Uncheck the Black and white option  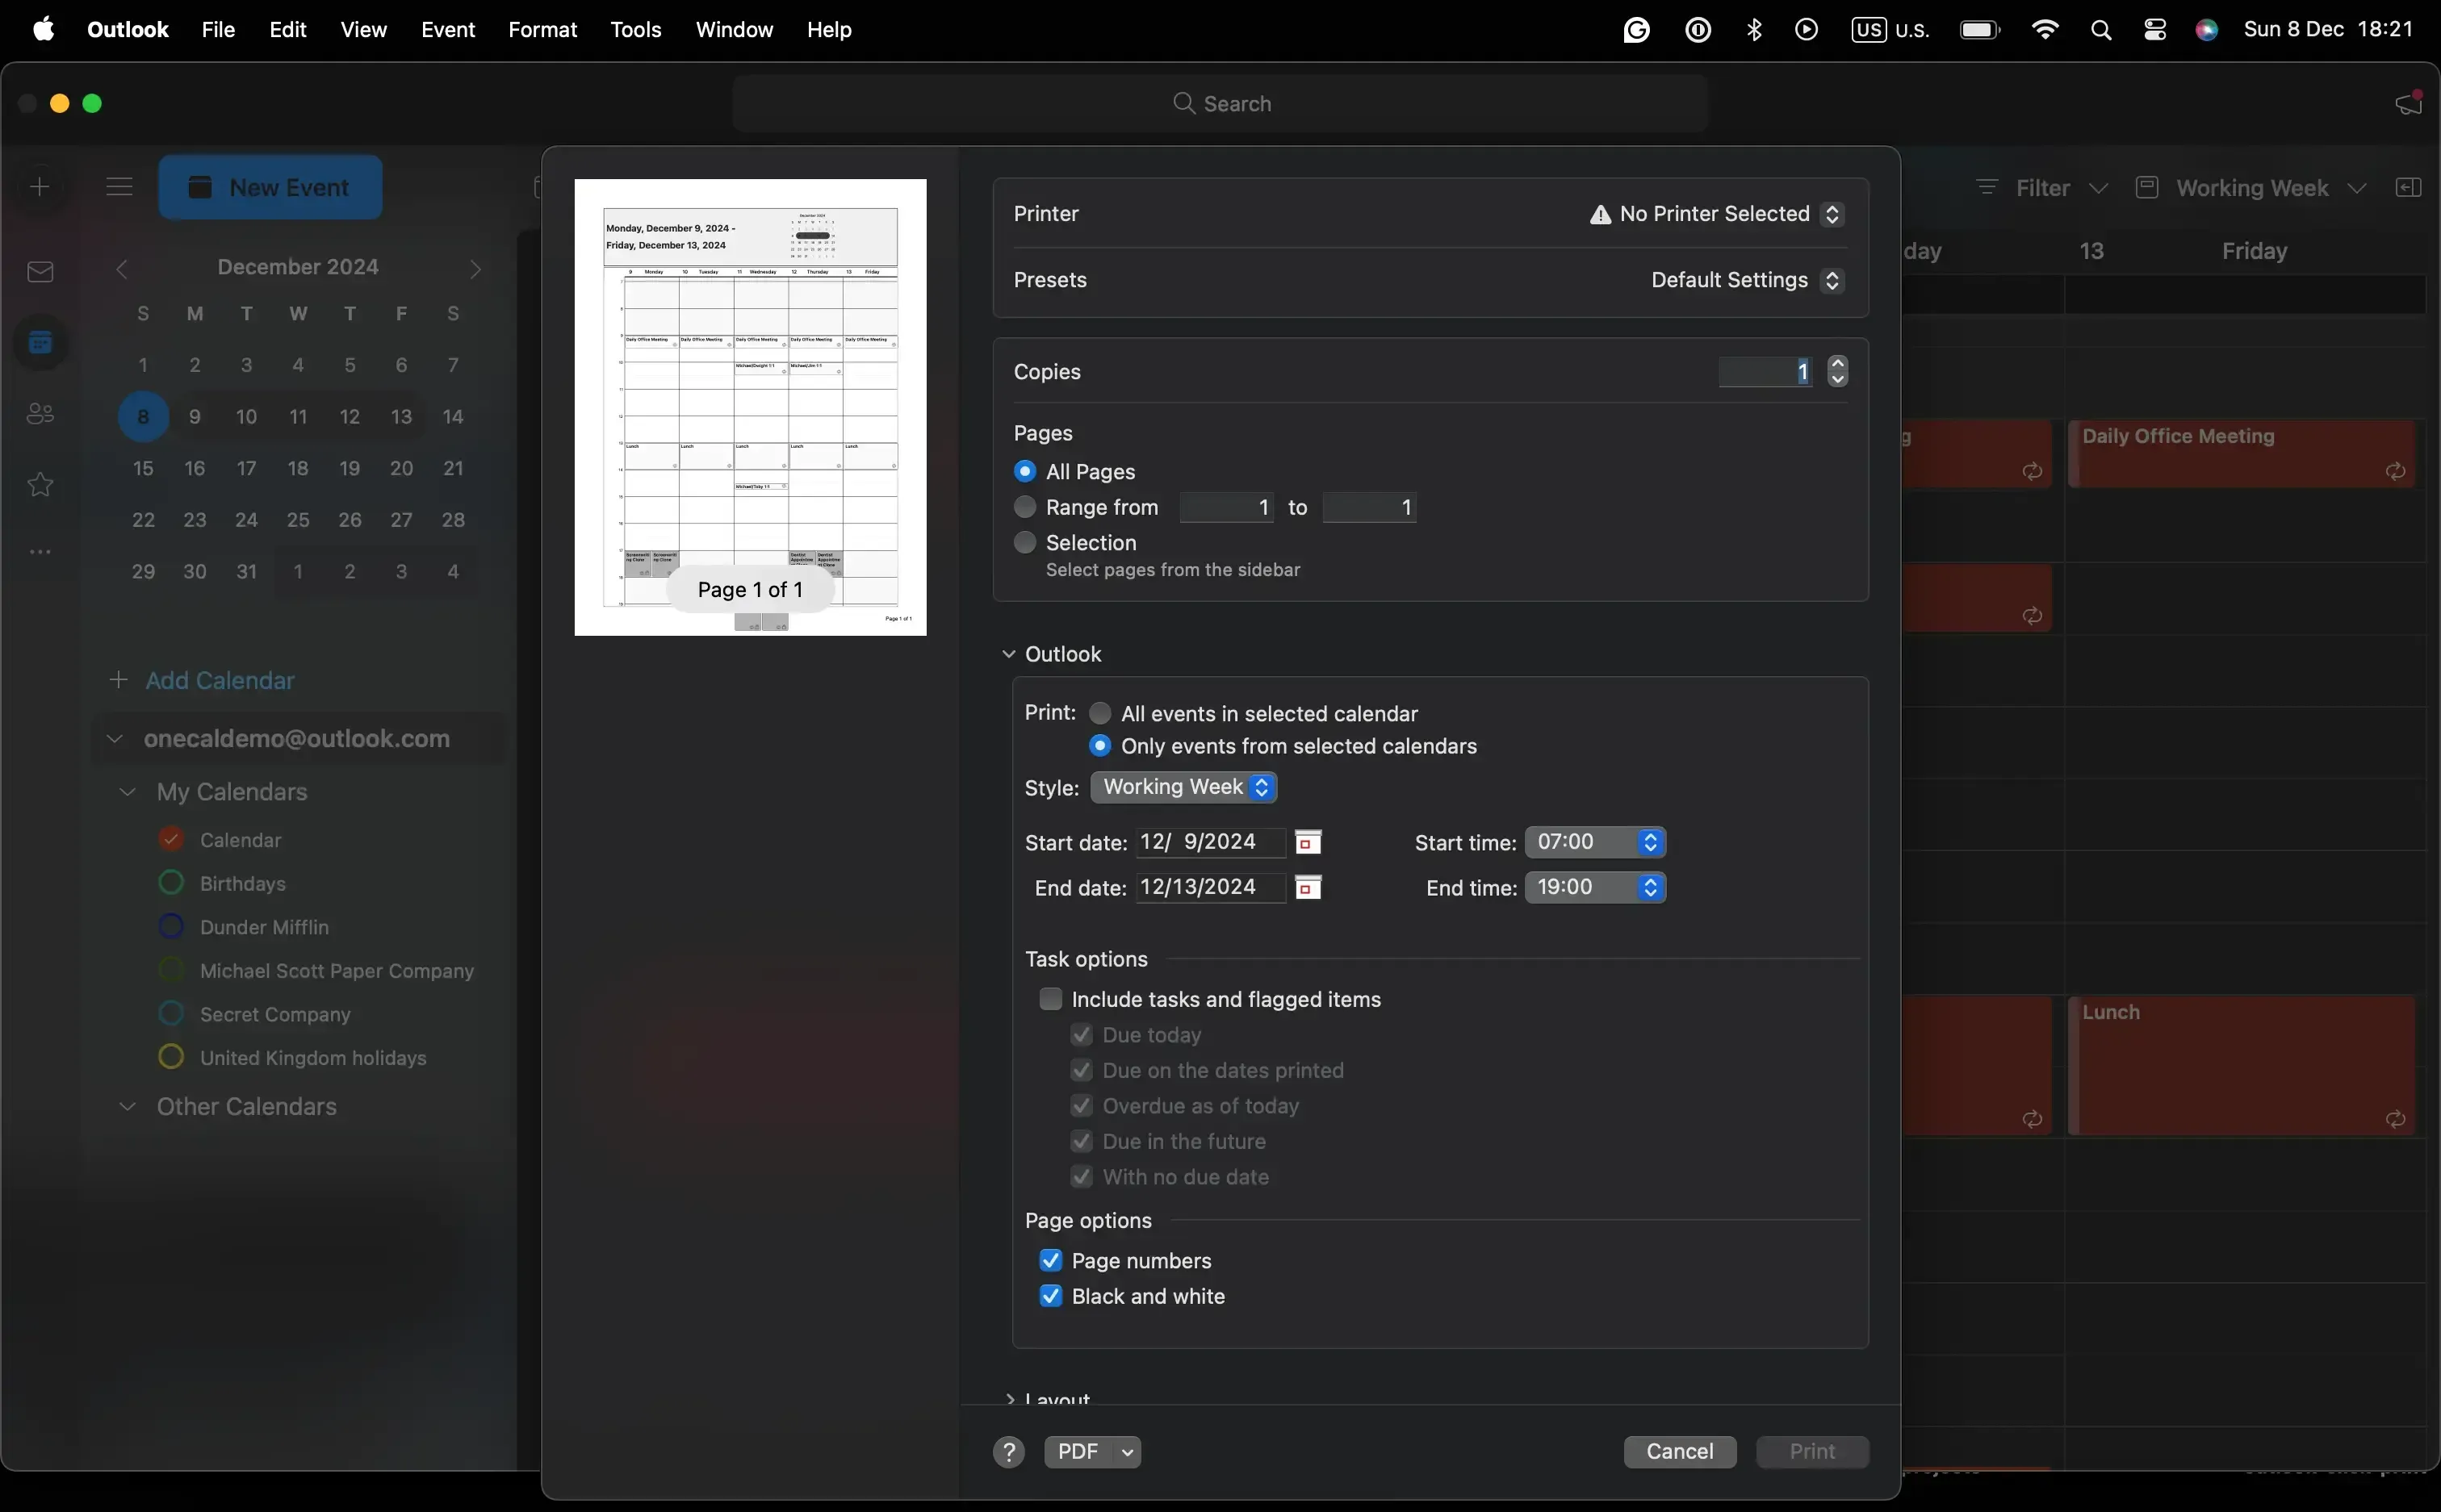click(1049, 1295)
